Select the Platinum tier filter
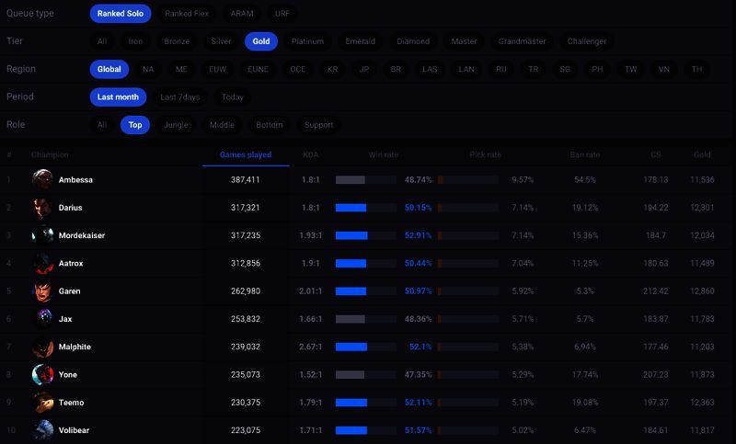The height and width of the screenshot is (444, 736). (307, 41)
